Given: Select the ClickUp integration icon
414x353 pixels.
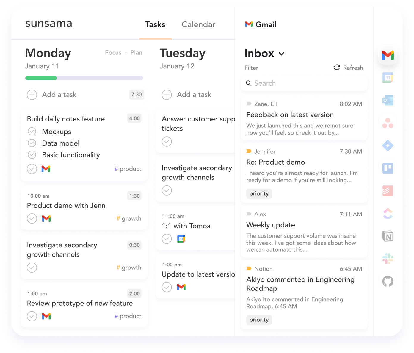Looking at the screenshot, I should (388, 213).
